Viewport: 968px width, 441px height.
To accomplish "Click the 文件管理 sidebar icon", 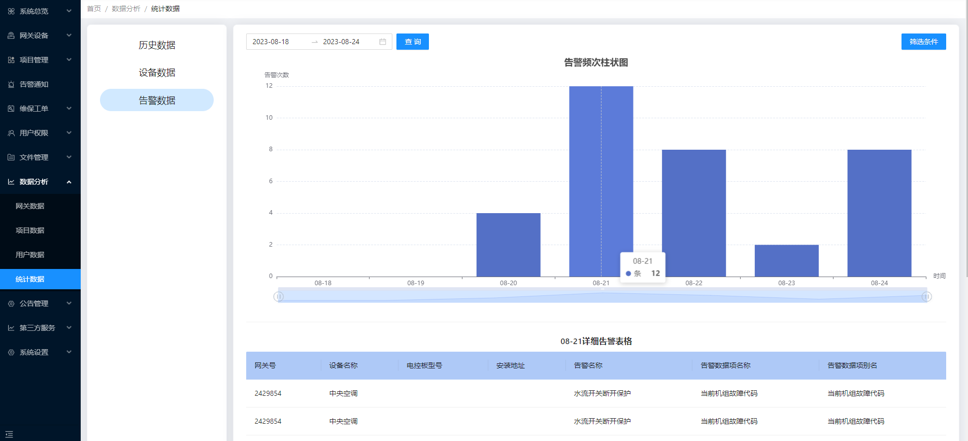I will pyautogui.click(x=11, y=157).
